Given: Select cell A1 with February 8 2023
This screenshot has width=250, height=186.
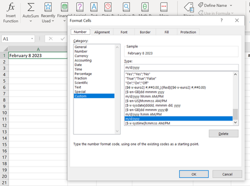Looking at the screenshot, I should pyautogui.click(x=38, y=55).
